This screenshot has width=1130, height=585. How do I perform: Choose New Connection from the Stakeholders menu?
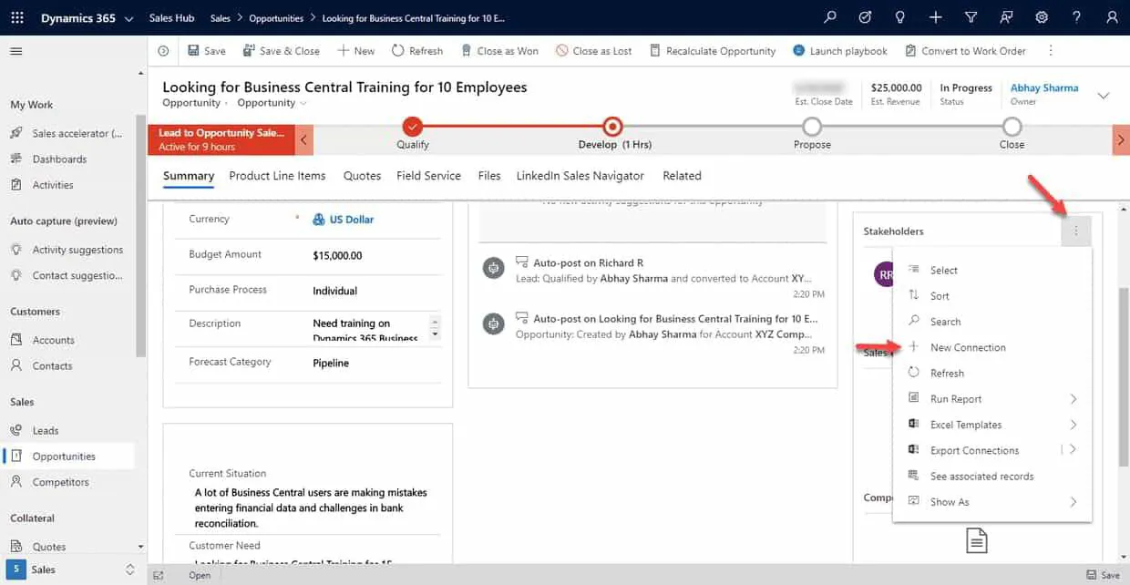pos(969,346)
